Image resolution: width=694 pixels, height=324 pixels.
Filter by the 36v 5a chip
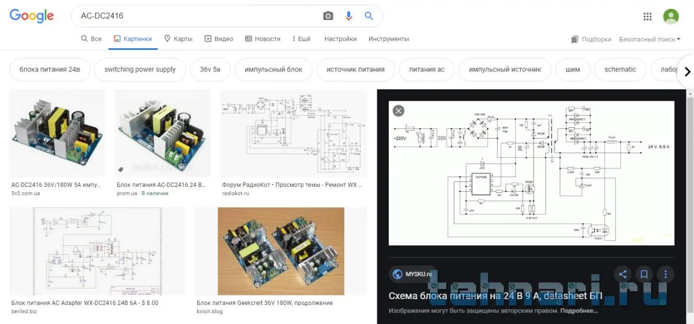(x=210, y=69)
